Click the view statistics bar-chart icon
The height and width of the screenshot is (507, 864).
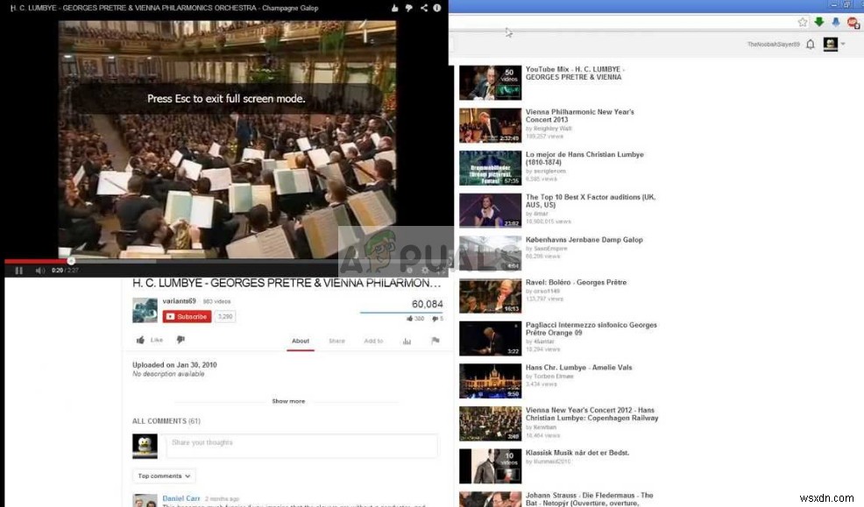coord(407,341)
